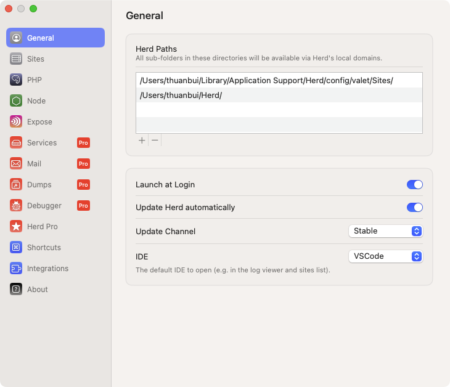
Task: Open the Expose icon in sidebar
Action: (16, 122)
